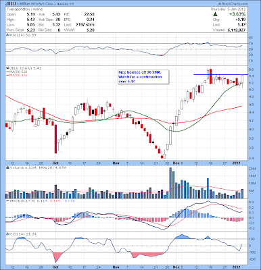Image resolution: width=261 pixels, height=270 pixels.
Task: Click the green up-triangle change indicator
Action: click(215, 14)
